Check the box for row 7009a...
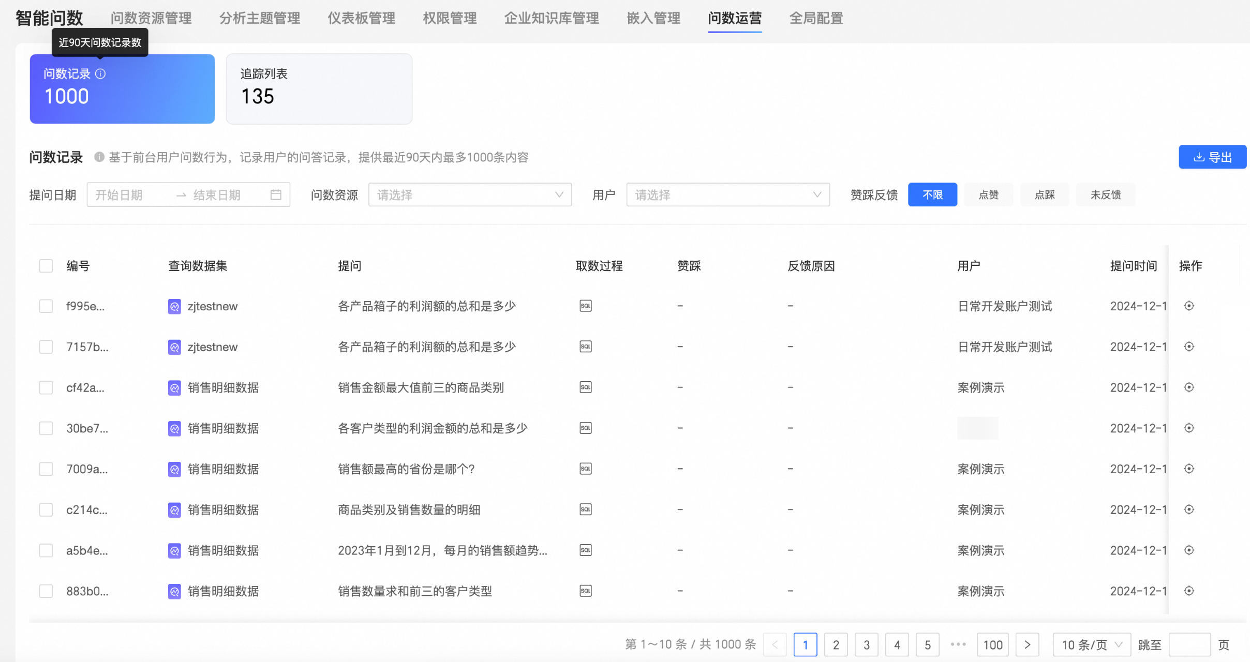 coord(46,469)
